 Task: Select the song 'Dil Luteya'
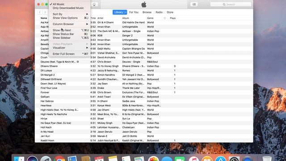[46, 71]
